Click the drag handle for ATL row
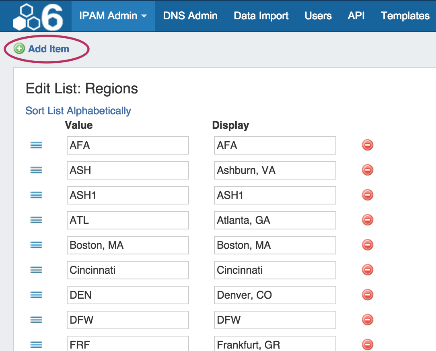This screenshot has width=436, height=351. [x=36, y=220]
